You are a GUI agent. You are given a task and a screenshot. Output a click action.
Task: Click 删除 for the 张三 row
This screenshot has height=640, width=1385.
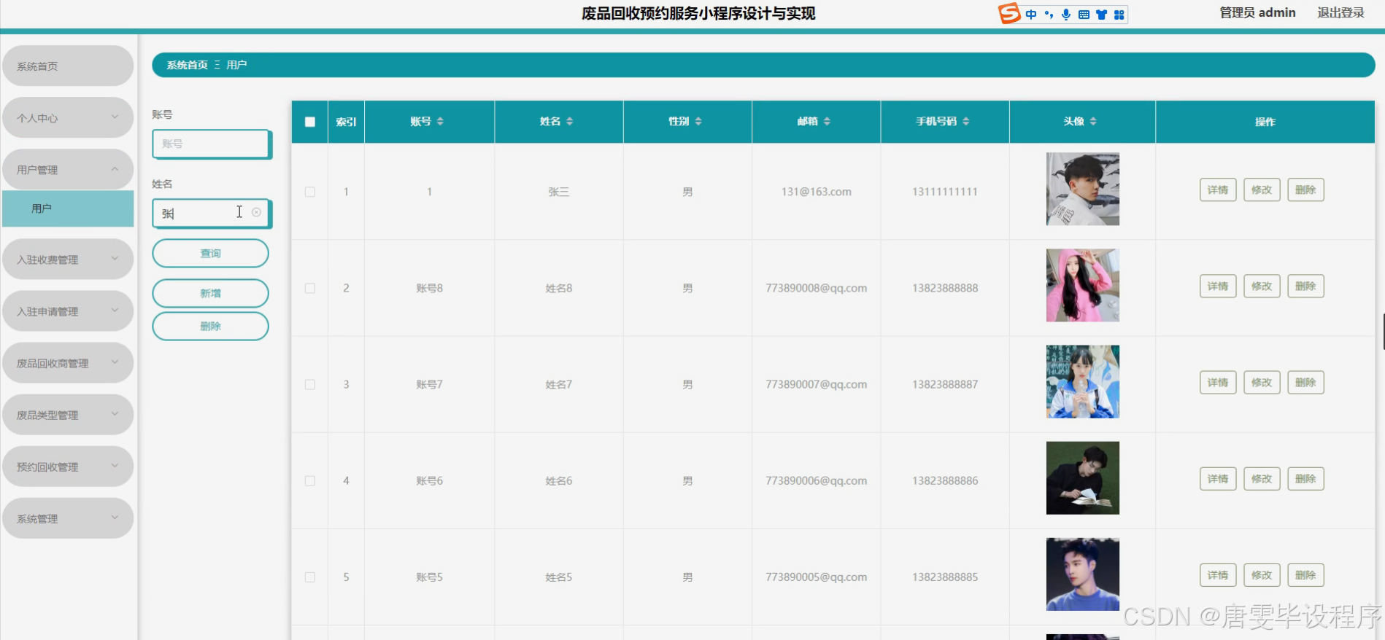1305,190
